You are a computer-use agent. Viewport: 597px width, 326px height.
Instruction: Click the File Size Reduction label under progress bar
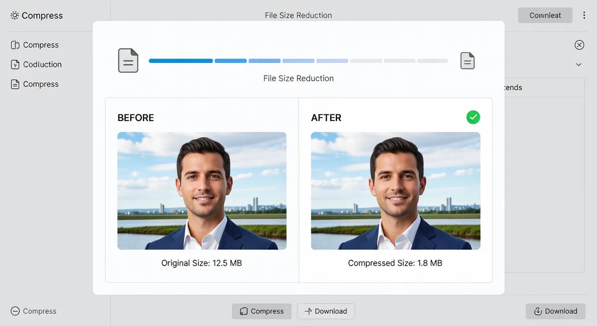coord(298,78)
